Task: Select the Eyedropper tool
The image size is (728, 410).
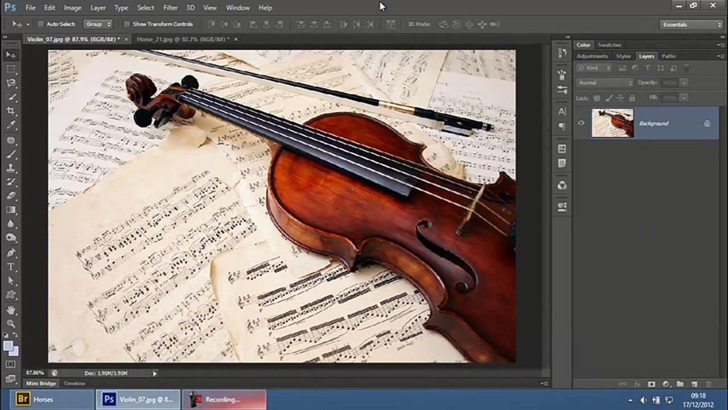Action: (x=11, y=125)
